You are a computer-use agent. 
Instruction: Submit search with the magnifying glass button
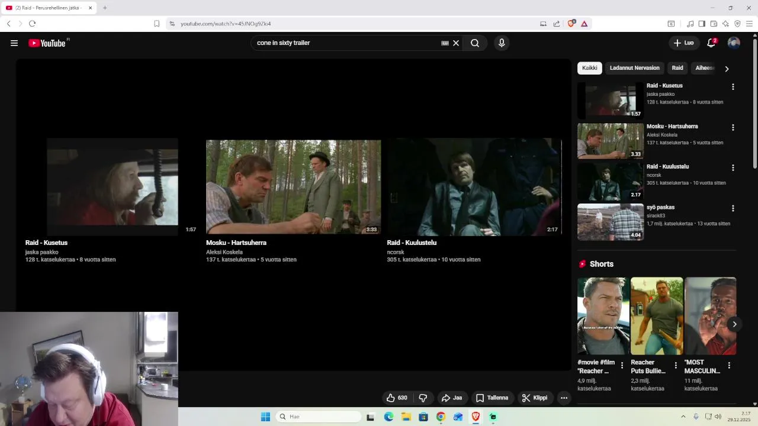(x=475, y=43)
